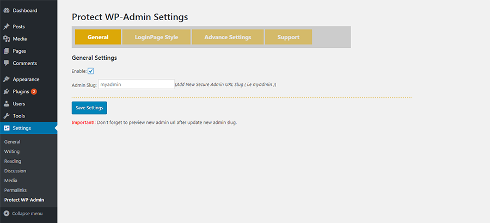Screen dimensions: 490x223
Task: Click the Media library icon in sidebar
Action: tap(6, 39)
